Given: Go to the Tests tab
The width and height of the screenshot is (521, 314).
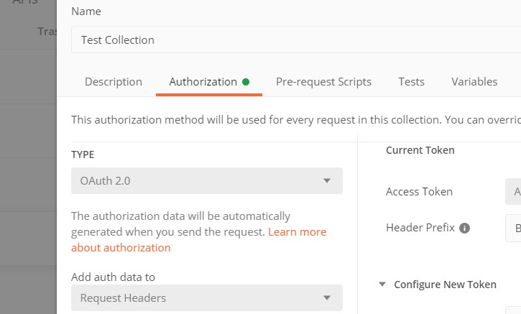Looking at the screenshot, I should click(411, 82).
